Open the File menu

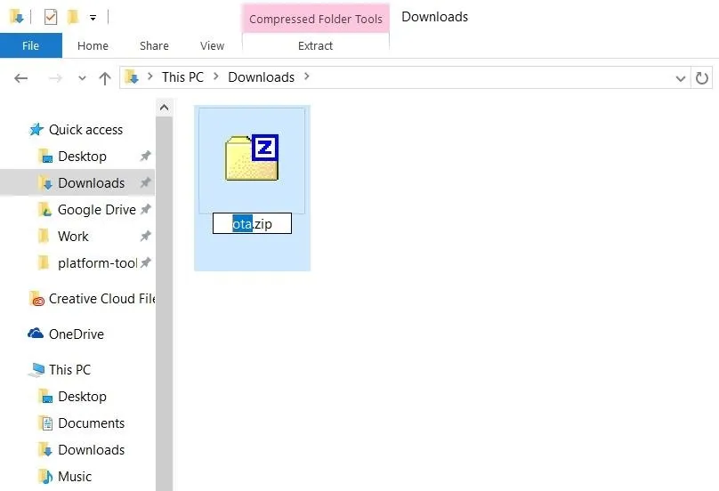coord(31,46)
